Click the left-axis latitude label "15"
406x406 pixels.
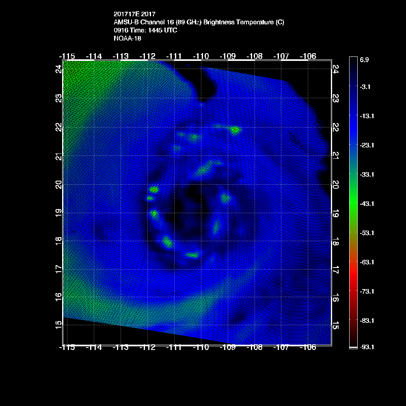tap(59, 325)
